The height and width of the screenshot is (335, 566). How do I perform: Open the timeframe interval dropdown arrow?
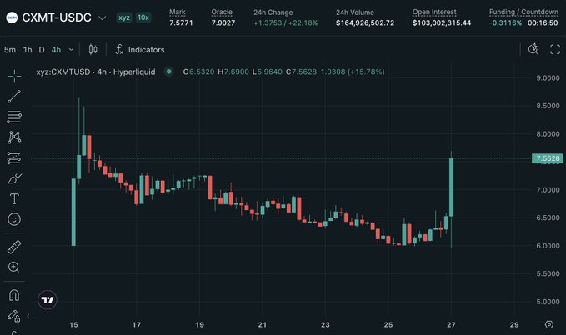coord(71,50)
